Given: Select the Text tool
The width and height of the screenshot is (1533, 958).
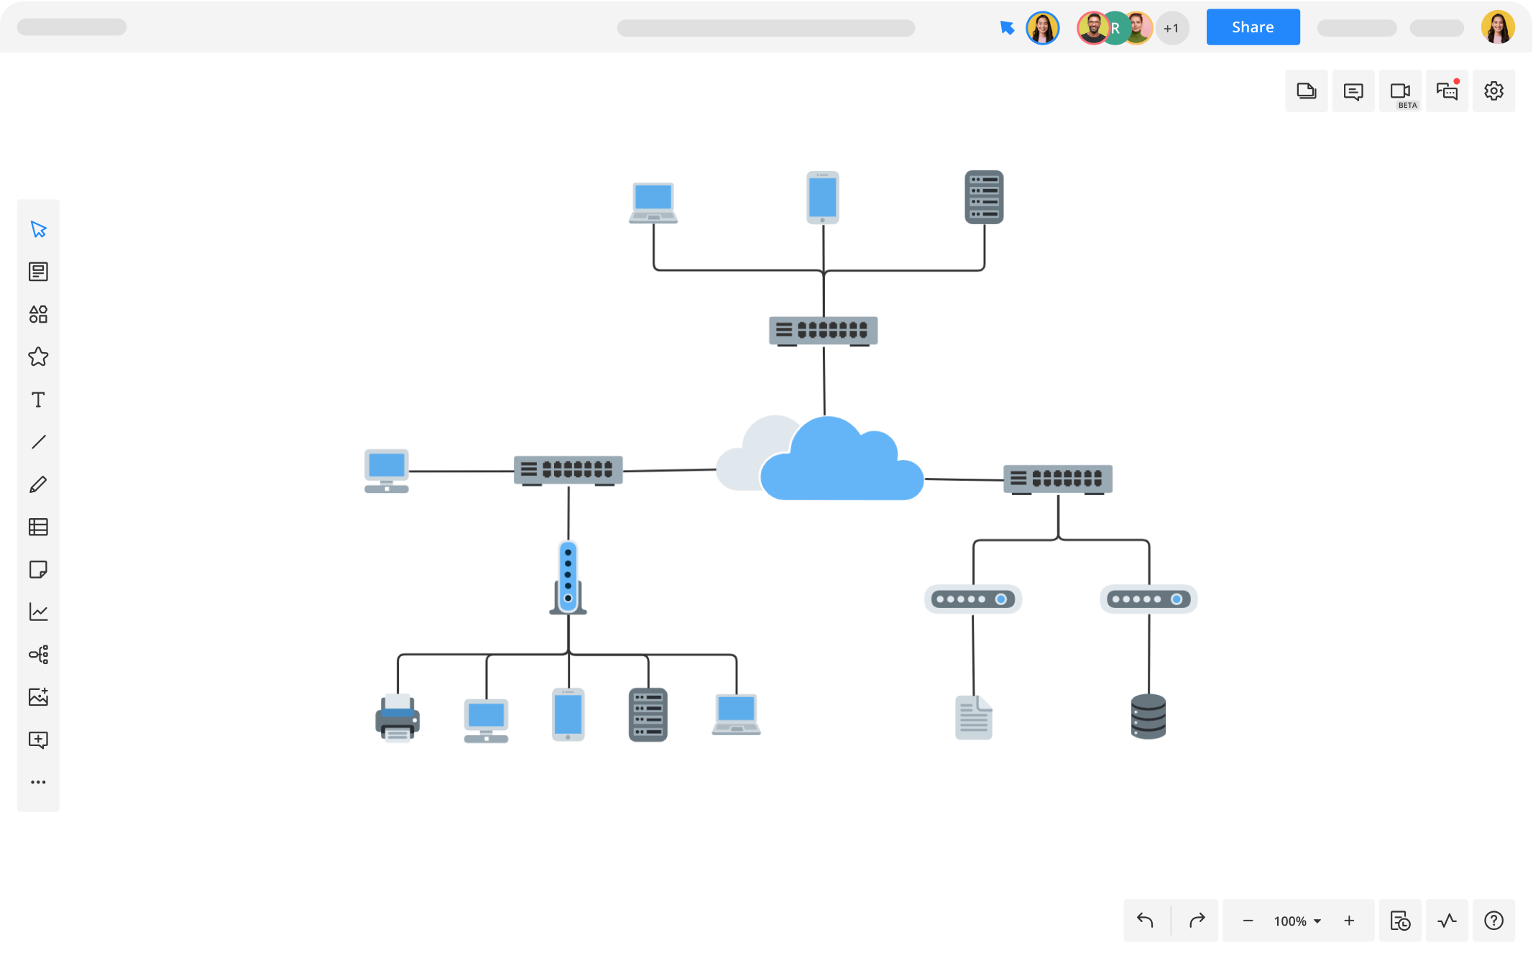Looking at the screenshot, I should click(x=38, y=400).
